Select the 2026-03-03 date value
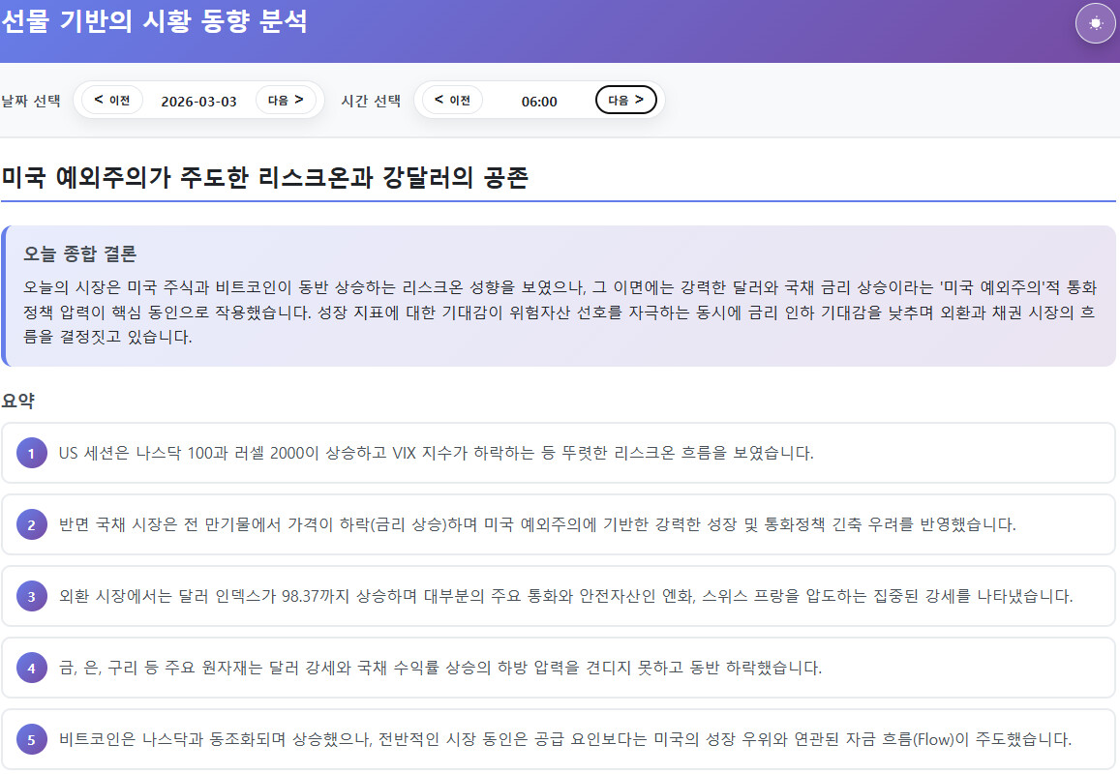The width and height of the screenshot is (1120, 774). pyautogui.click(x=198, y=102)
